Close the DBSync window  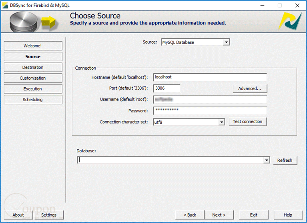tap(297, 6)
